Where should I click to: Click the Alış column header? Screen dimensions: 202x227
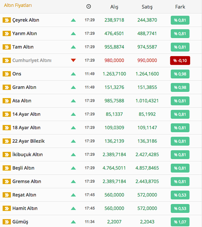[x=114, y=7]
